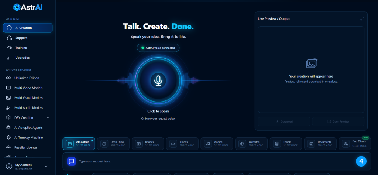
Task: Click the central microphone button
Action: (158, 80)
